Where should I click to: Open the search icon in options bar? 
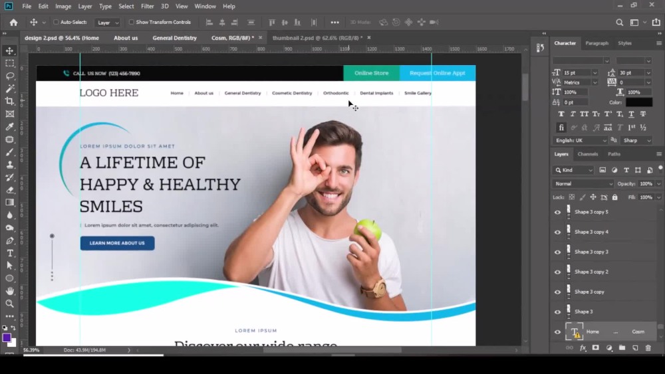pos(620,23)
